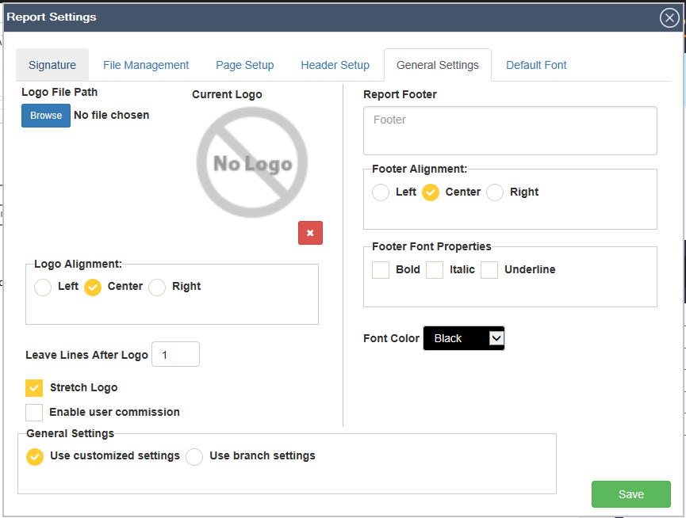Screen dimensions: 686x518
Task: Open the Signature tab
Action: click(x=52, y=65)
